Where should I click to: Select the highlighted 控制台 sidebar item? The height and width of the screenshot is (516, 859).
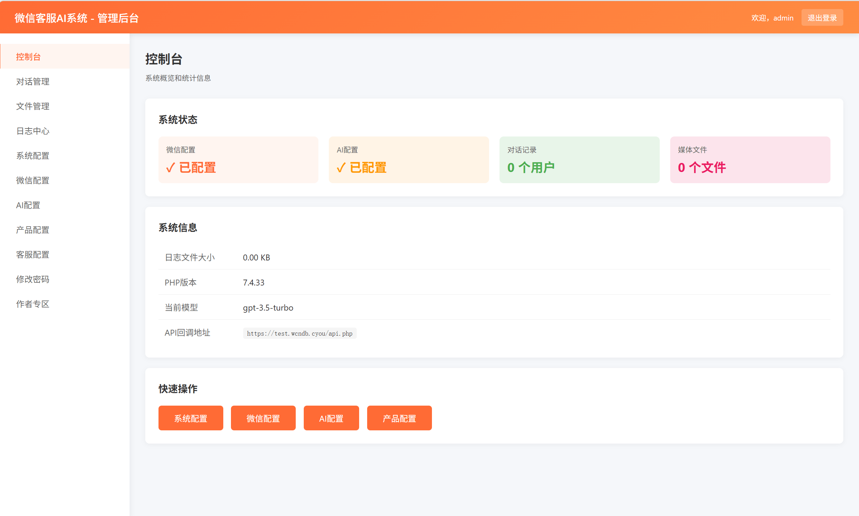[28, 56]
